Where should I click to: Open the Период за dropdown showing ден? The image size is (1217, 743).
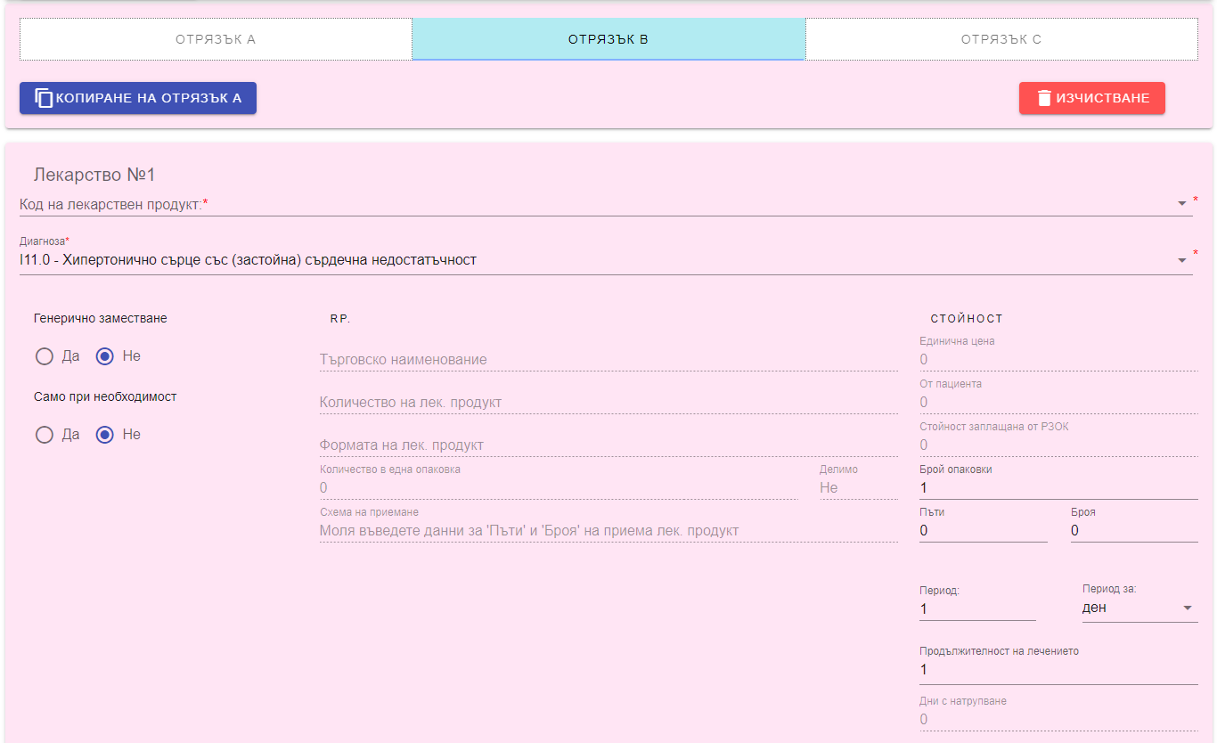pos(1139,608)
